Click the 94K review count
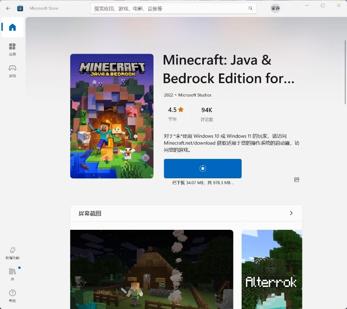The image size is (347, 309). [207, 114]
